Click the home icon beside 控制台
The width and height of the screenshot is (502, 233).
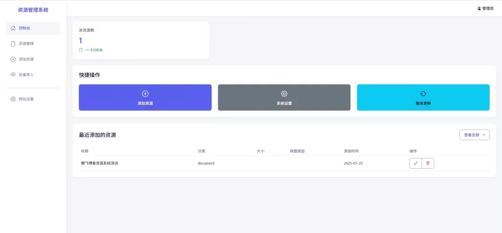(13, 28)
